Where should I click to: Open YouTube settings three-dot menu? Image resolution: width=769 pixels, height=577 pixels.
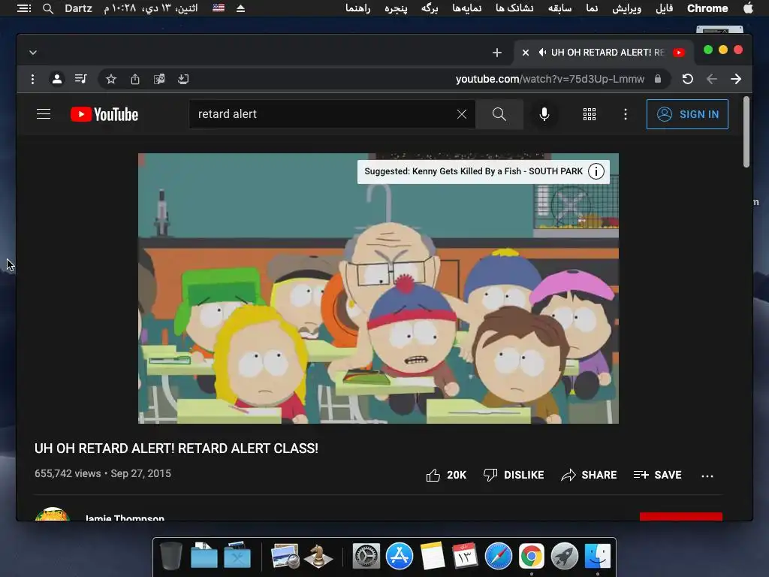626,114
